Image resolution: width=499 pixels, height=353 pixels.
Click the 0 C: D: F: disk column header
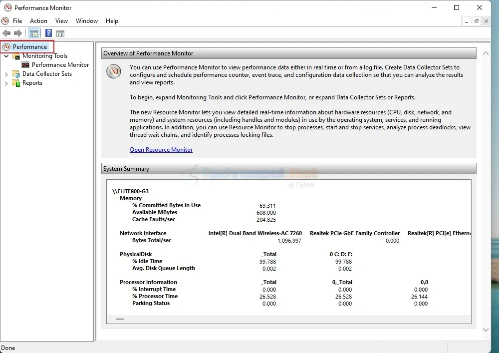pos(341,254)
